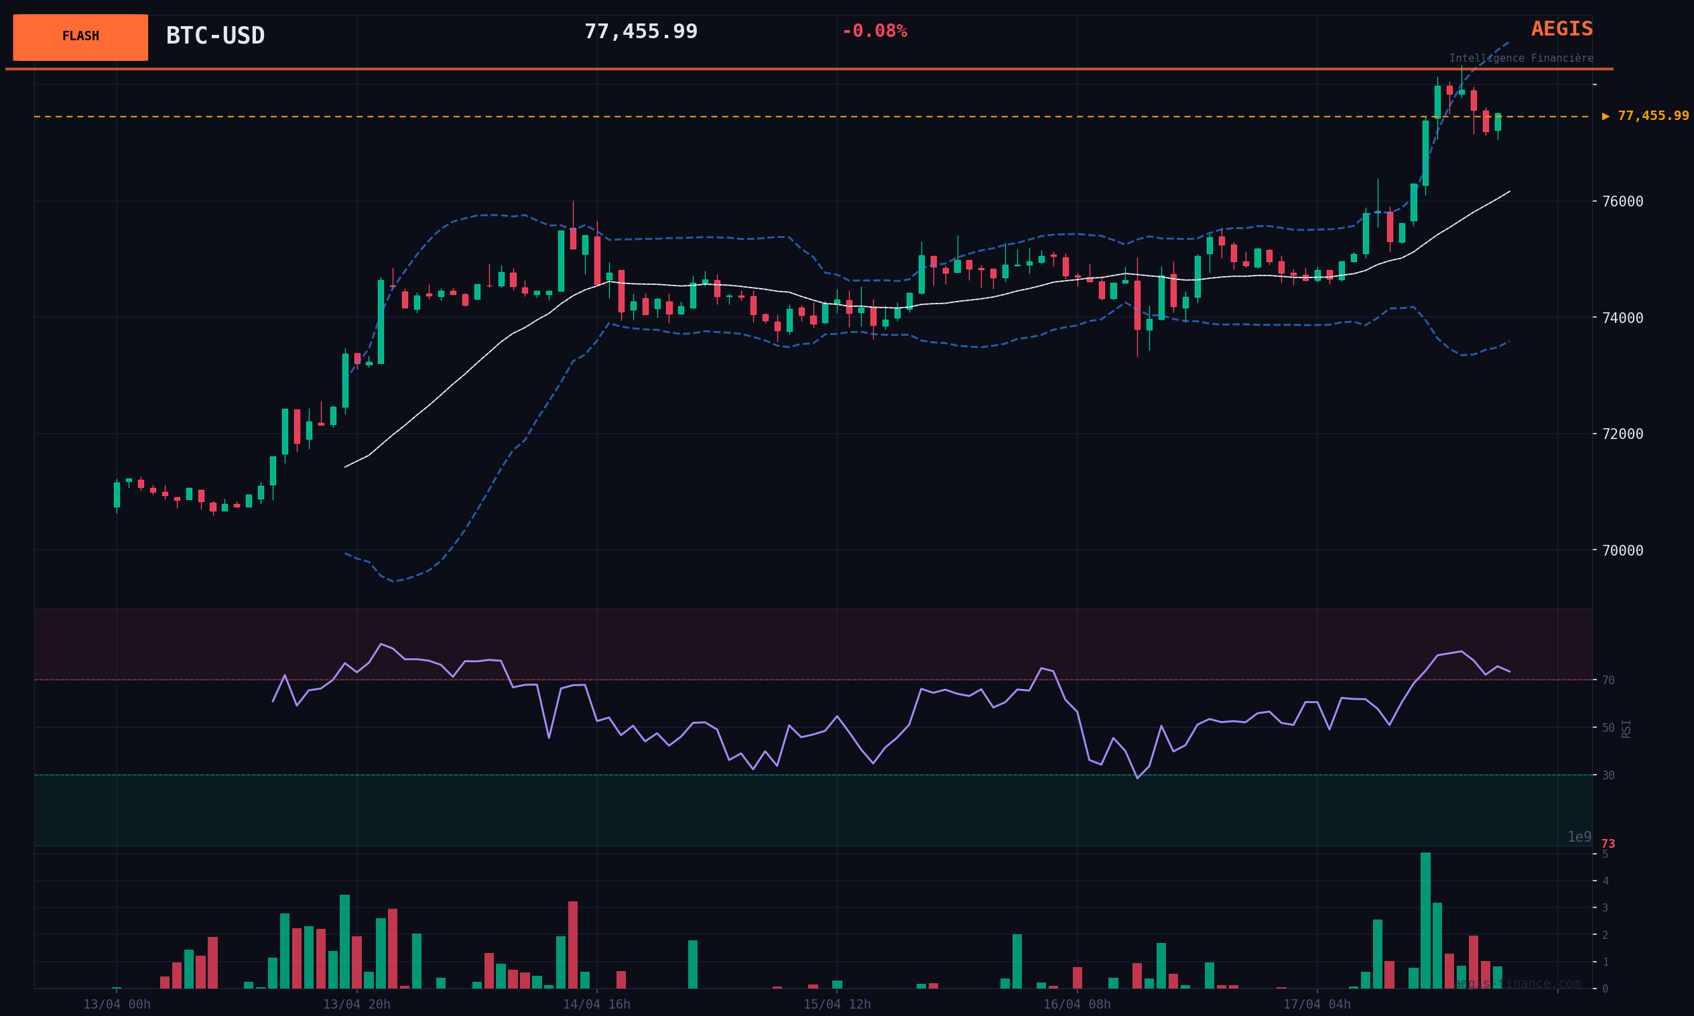This screenshot has height=1016, width=1694.
Task: Click the orange FLASH badge
Action: click(x=80, y=37)
